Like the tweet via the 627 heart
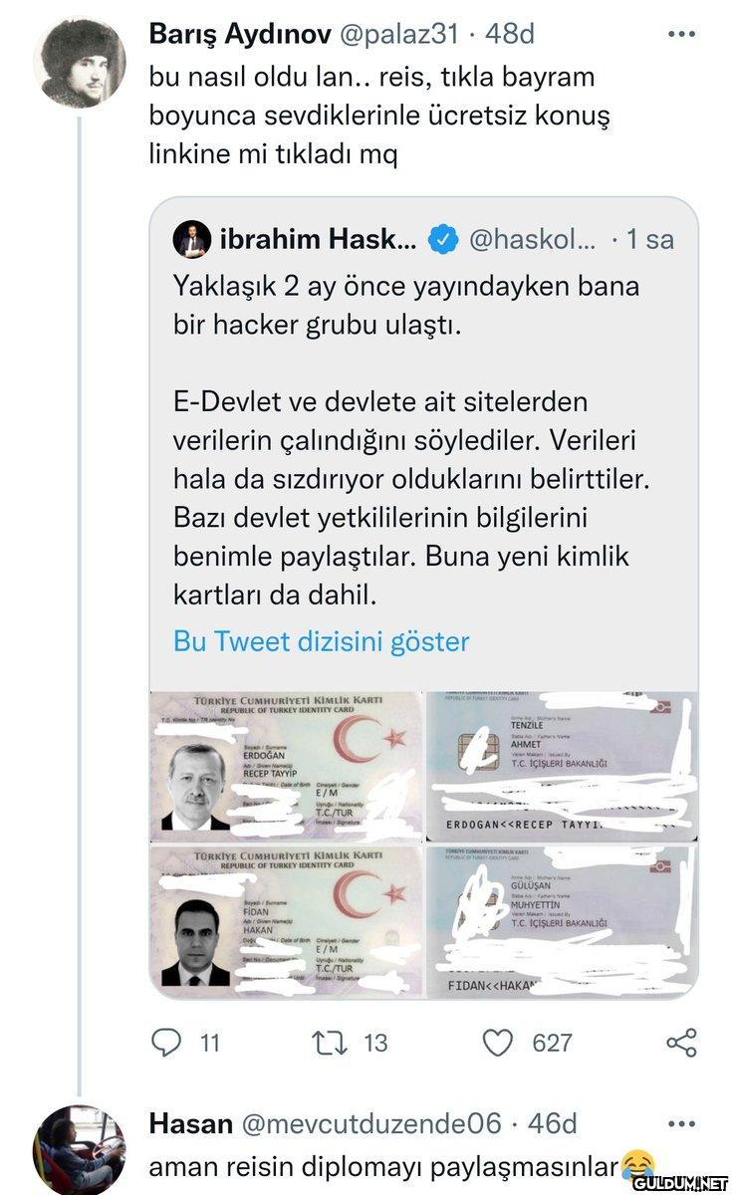 499,1043
